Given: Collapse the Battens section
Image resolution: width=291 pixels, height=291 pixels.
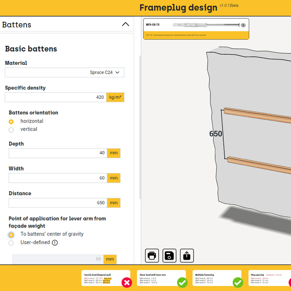Looking at the screenshot, I should [125, 24].
